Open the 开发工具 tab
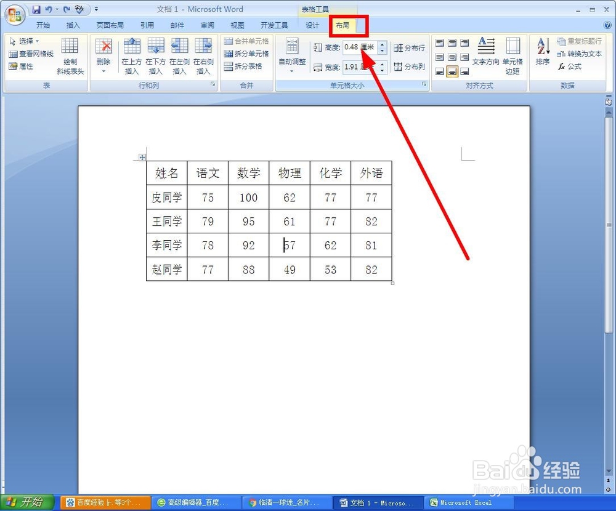Image resolution: width=616 pixels, height=511 pixels. pyautogui.click(x=274, y=25)
